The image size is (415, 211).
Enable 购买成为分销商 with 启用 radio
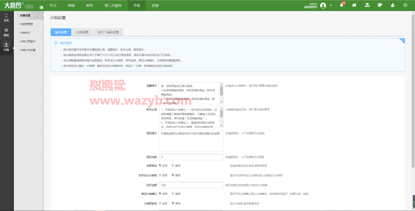coord(160,175)
